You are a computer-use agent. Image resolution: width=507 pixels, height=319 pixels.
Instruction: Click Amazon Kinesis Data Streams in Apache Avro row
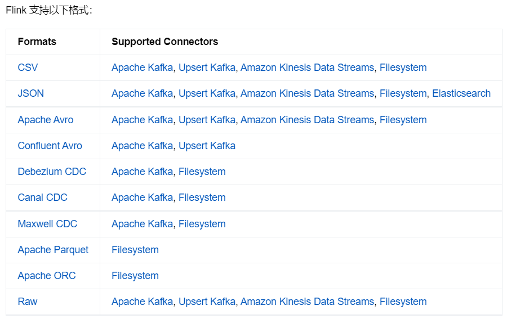point(307,120)
